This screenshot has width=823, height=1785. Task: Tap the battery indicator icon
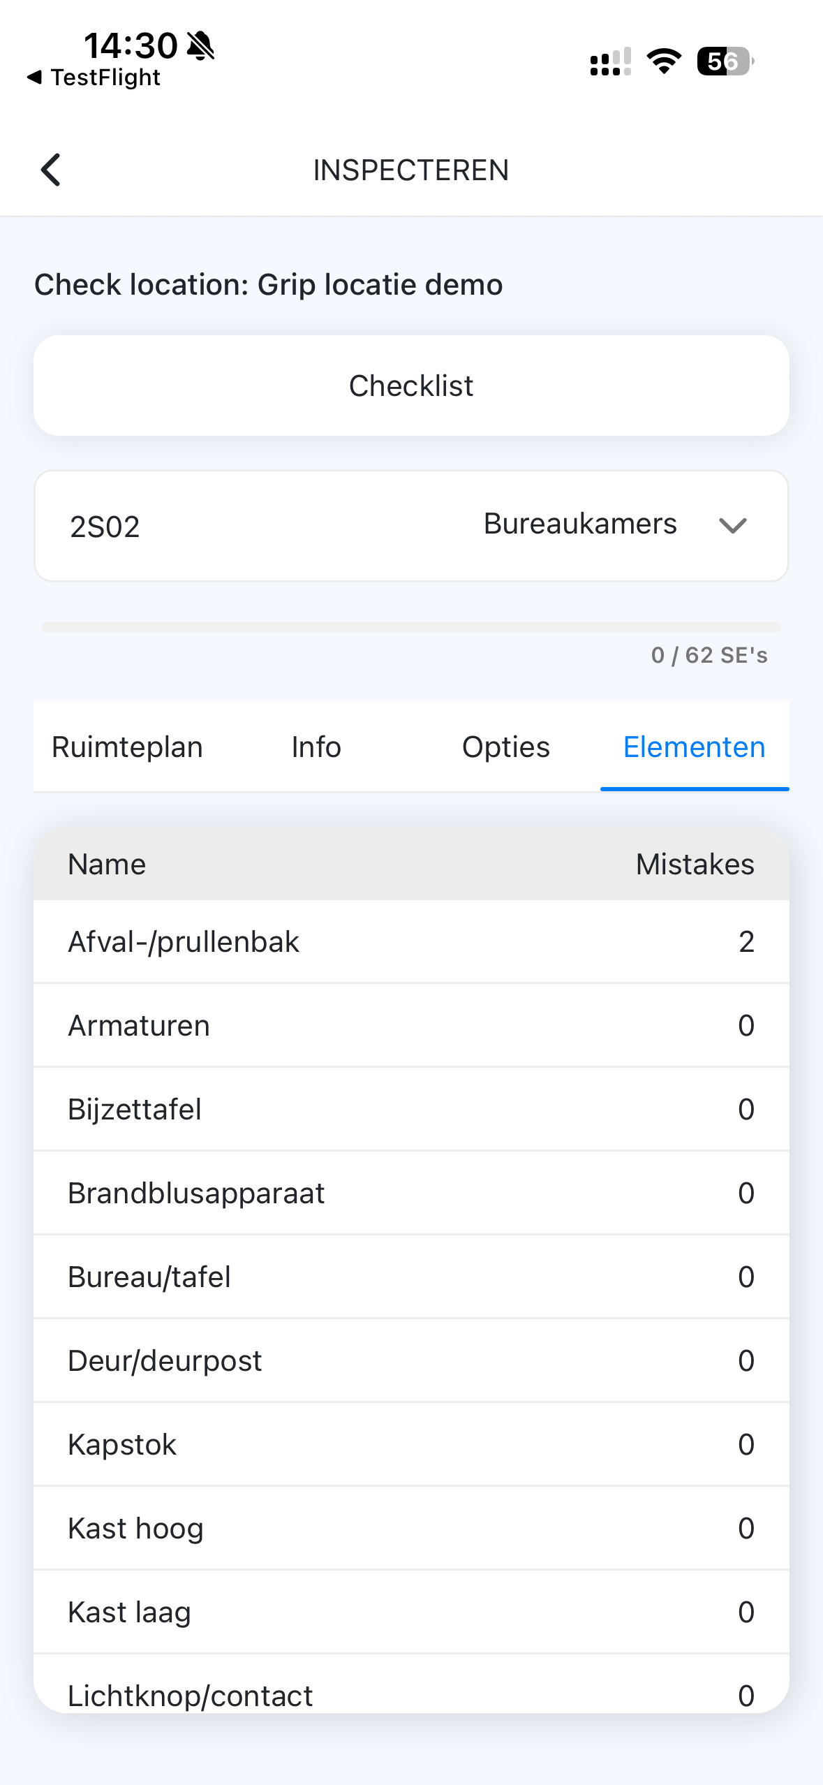(725, 61)
